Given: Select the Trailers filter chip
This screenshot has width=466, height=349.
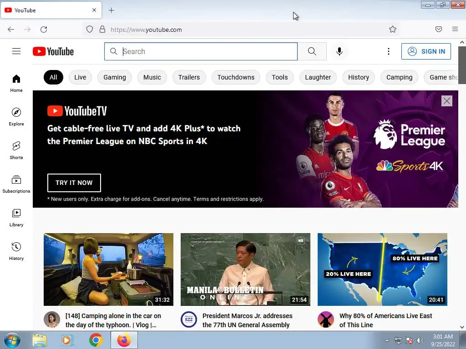Looking at the screenshot, I should click(x=189, y=77).
